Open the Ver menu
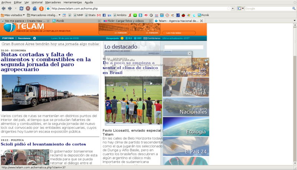The height and width of the screenshot is (170, 297). coord(27,2)
